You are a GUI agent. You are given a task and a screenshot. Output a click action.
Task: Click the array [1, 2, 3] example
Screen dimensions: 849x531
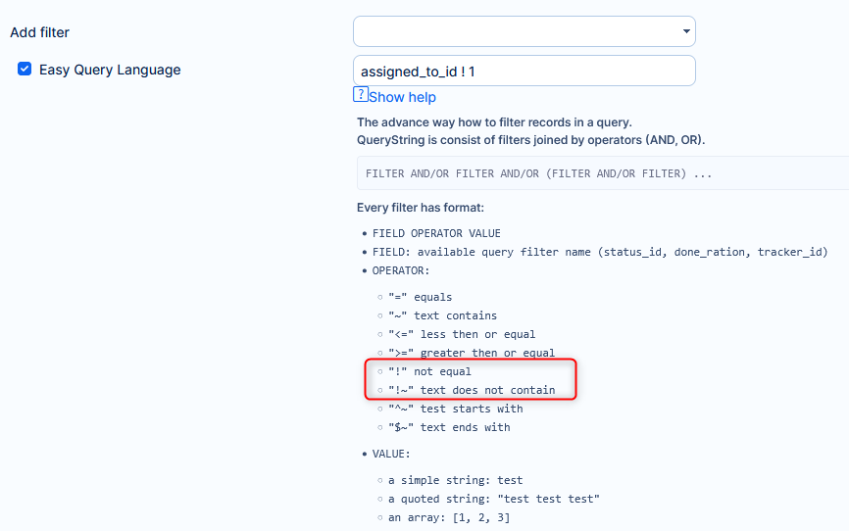tap(449, 517)
